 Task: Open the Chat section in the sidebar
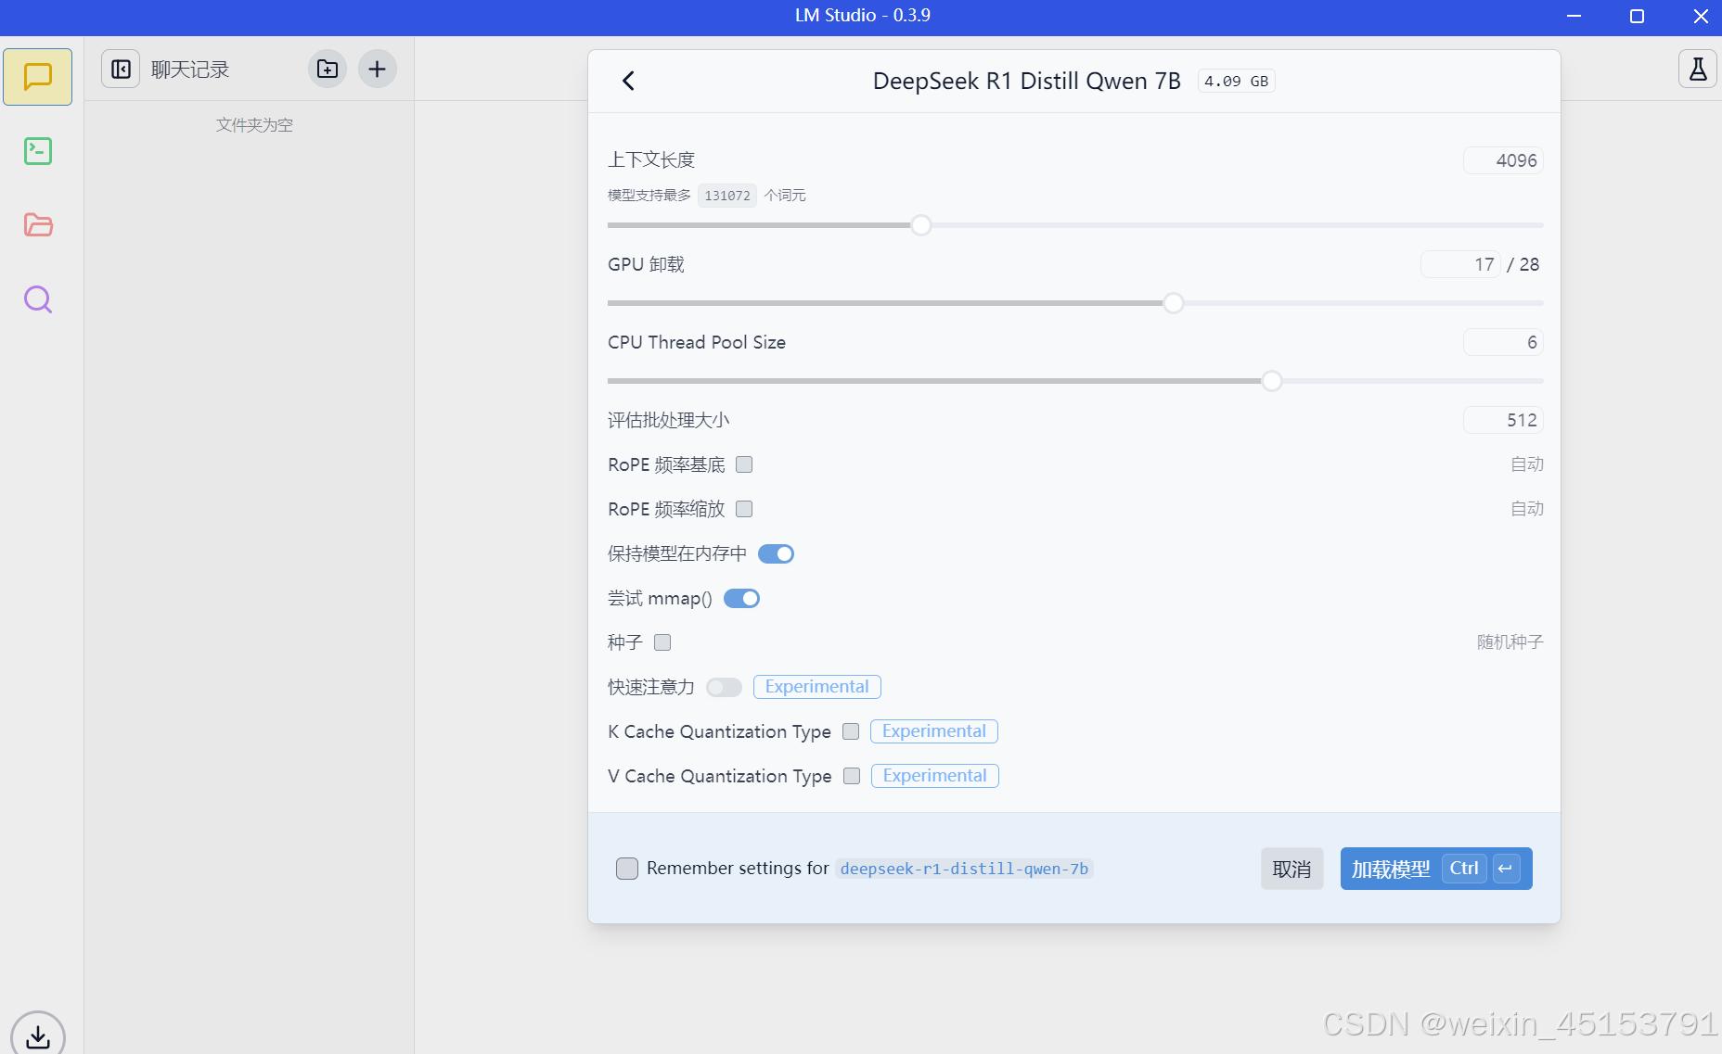click(38, 77)
